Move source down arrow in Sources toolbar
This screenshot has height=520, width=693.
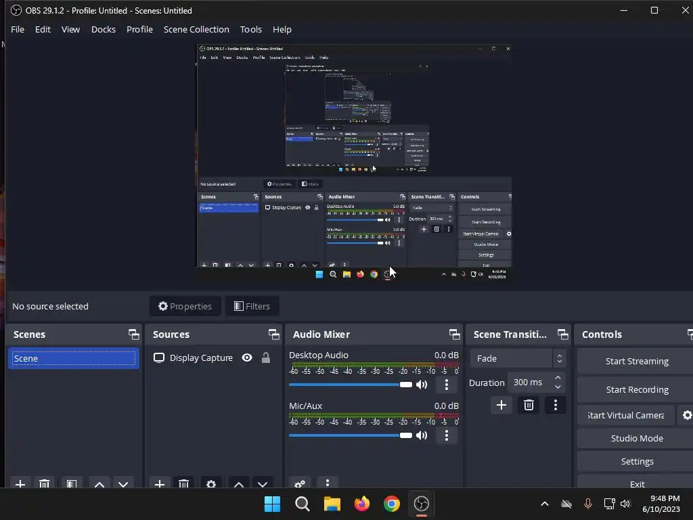[x=263, y=483]
